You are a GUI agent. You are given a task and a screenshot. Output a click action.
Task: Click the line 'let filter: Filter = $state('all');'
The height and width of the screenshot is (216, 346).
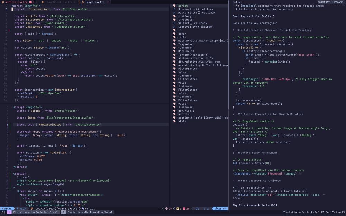pos(43,48)
